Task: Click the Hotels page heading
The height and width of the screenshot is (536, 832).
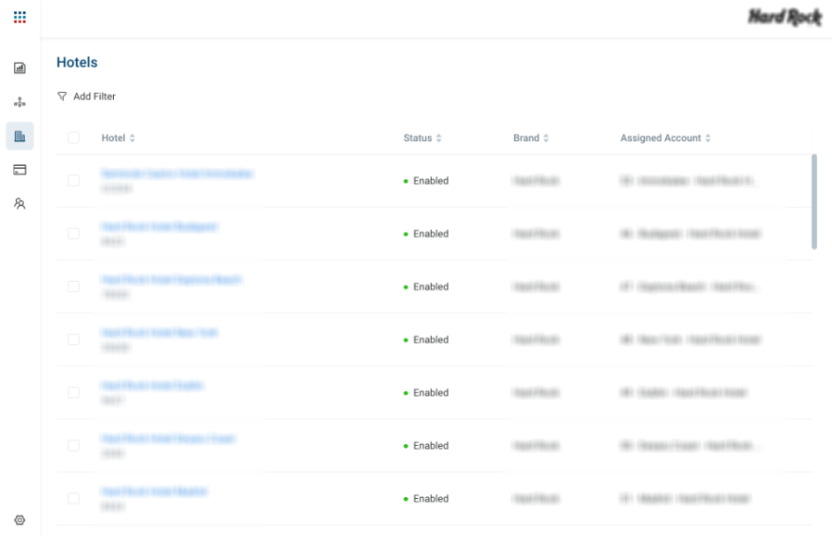Action: click(77, 62)
